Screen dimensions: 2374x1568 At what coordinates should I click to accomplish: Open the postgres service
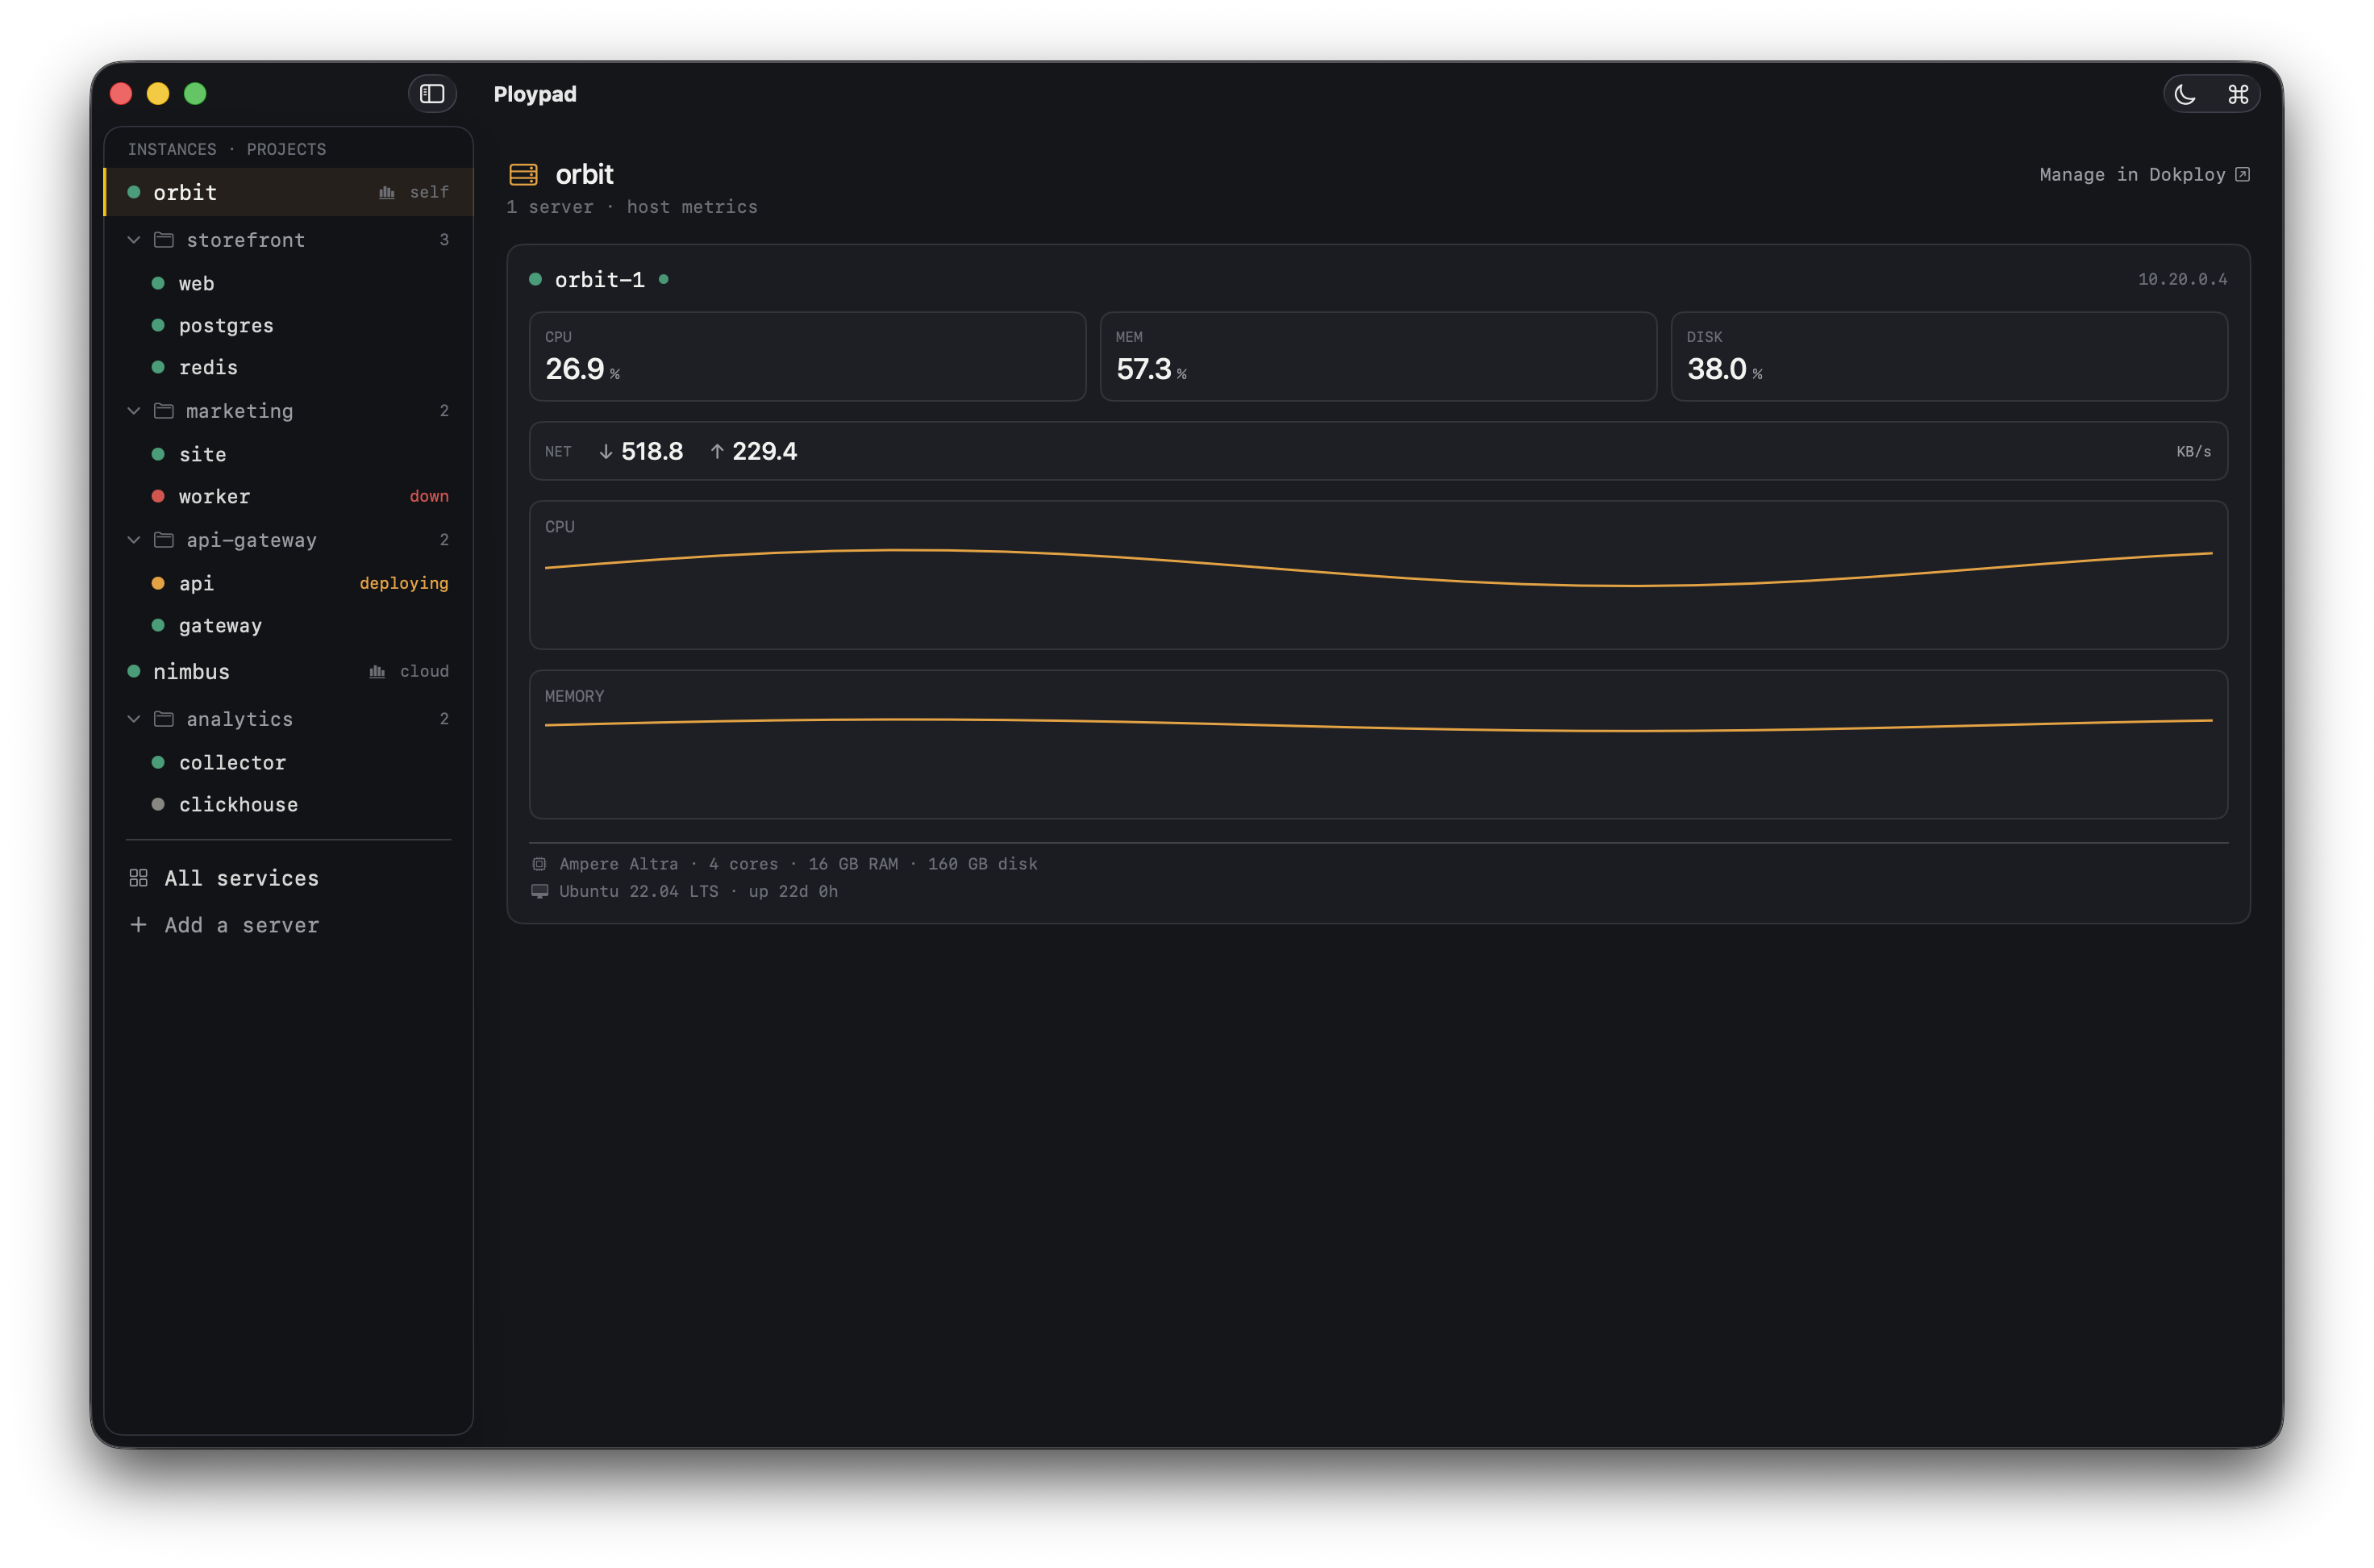[x=289, y=326]
